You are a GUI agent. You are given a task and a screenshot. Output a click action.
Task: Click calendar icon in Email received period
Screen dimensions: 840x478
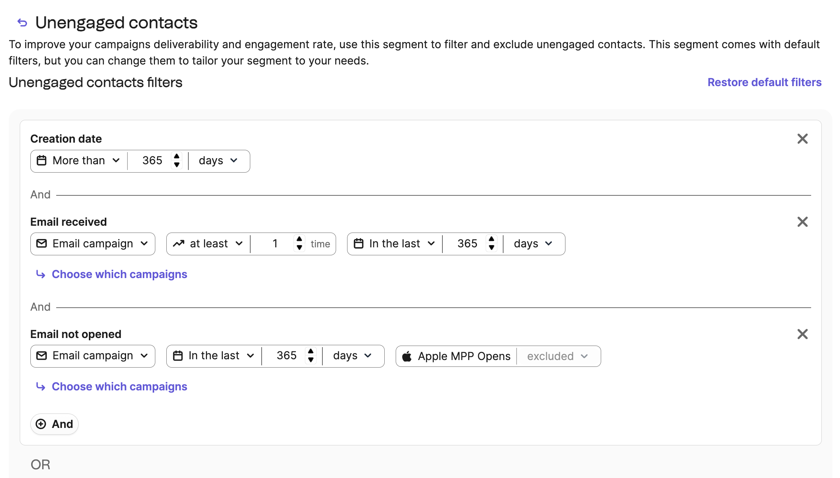pyautogui.click(x=358, y=244)
